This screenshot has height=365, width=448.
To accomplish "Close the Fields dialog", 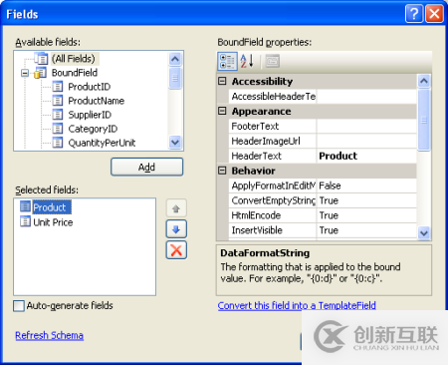I will (434, 14).
